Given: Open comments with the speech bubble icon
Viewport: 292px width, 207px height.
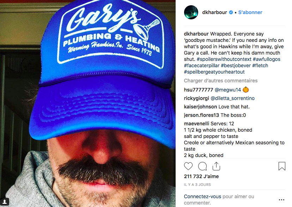Looking at the screenshot, I should pyautogui.click(x=202, y=166).
